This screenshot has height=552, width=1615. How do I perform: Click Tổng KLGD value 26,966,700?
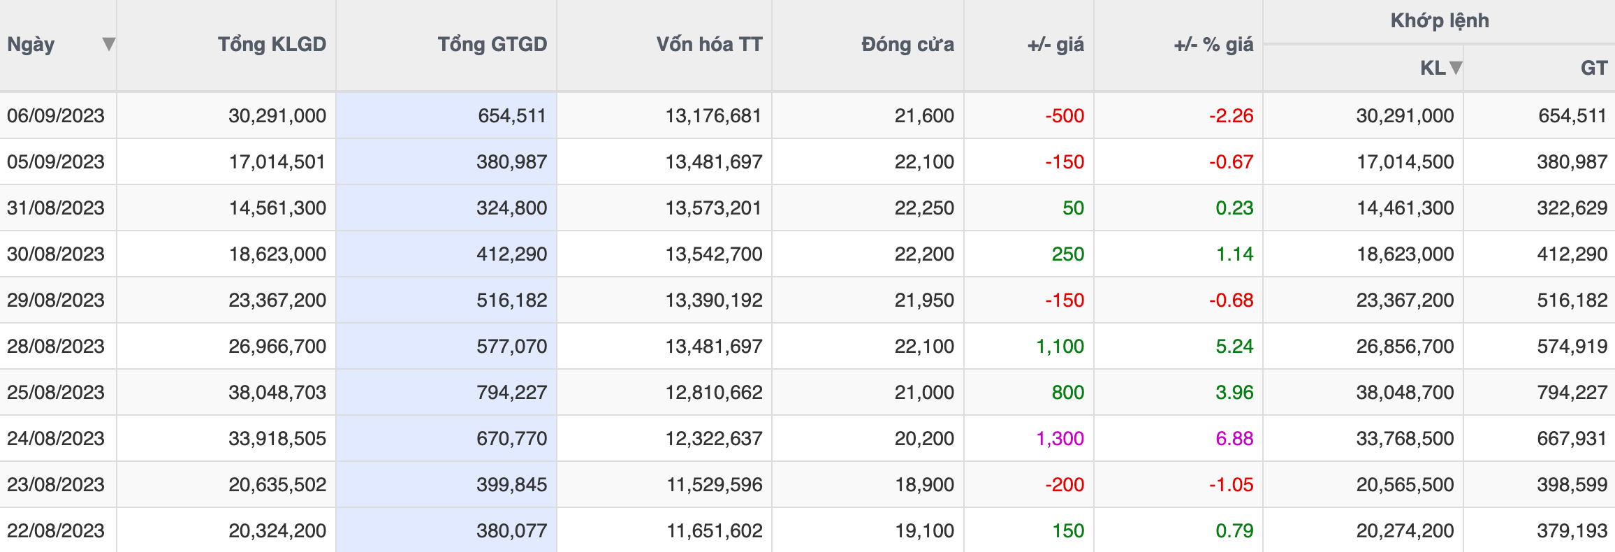(277, 346)
